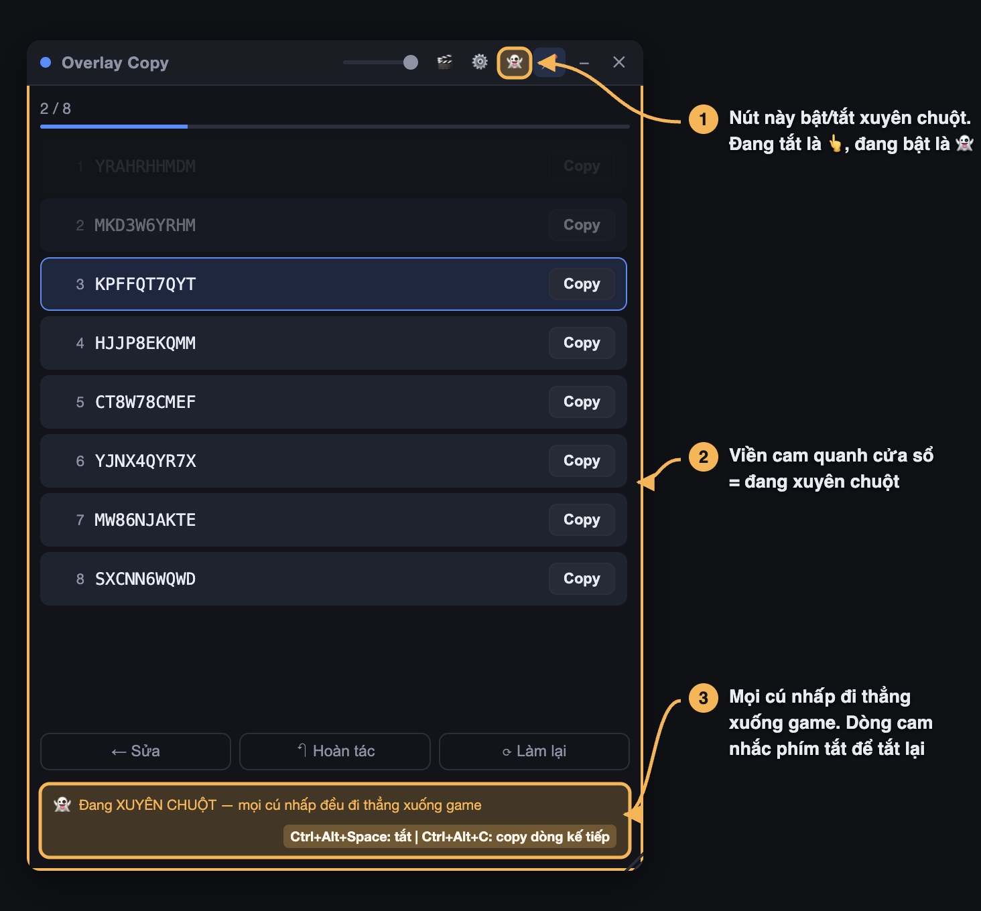Click the "Overlay Copy" window title

(115, 63)
